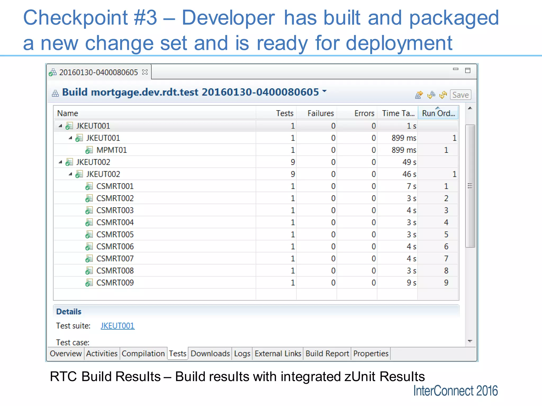Click the CSMRT009 test icon

click(89, 283)
